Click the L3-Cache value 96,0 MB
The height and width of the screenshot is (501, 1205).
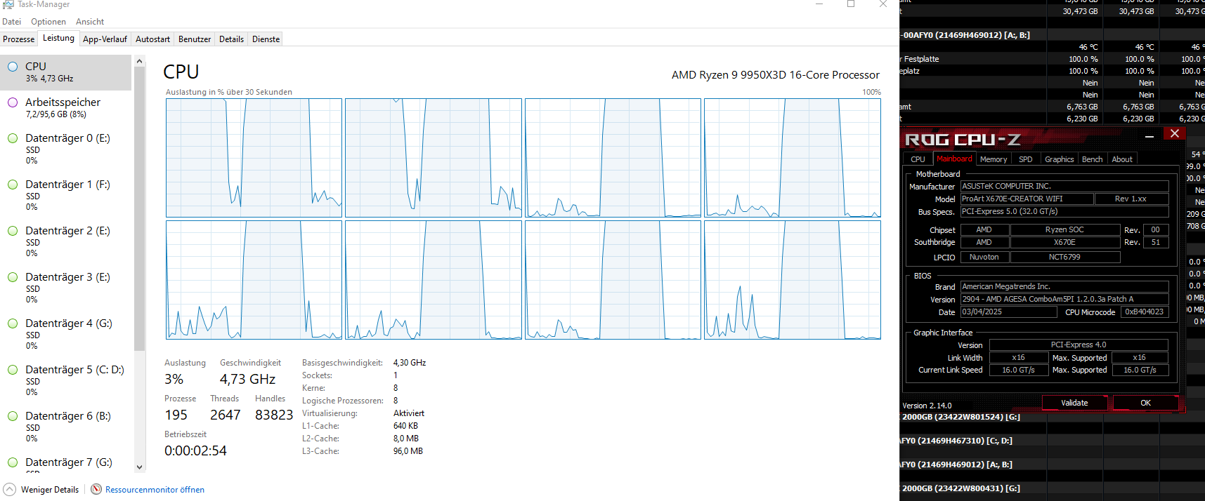click(x=408, y=451)
